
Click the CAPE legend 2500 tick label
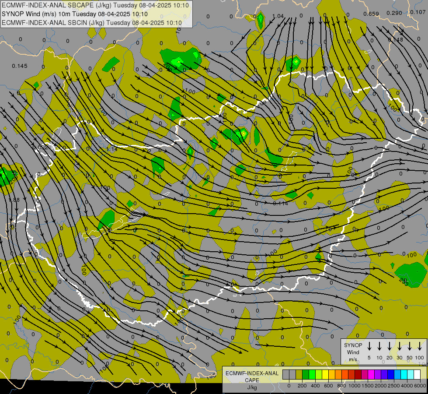click(x=394, y=386)
